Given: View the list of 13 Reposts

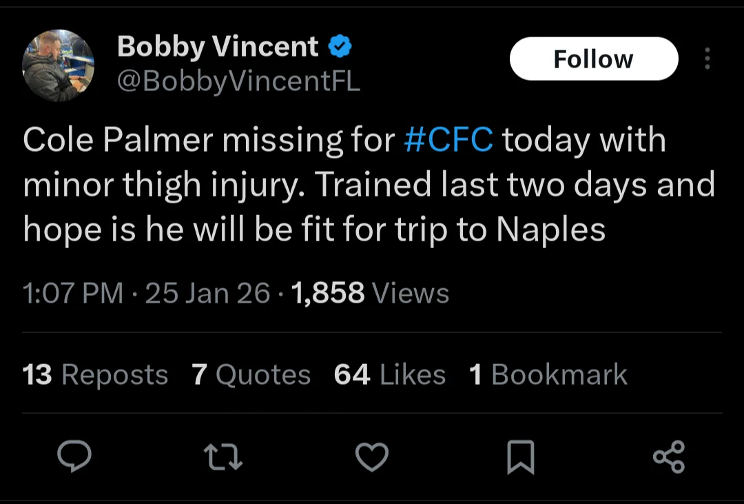Looking at the screenshot, I should coord(95,375).
